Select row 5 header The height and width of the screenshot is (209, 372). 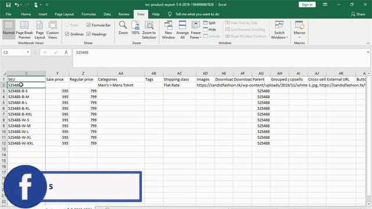[x=3, y=103]
